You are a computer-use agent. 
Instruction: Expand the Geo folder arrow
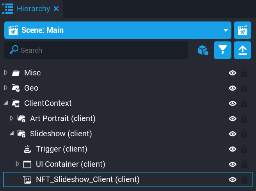click(x=5, y=88)
